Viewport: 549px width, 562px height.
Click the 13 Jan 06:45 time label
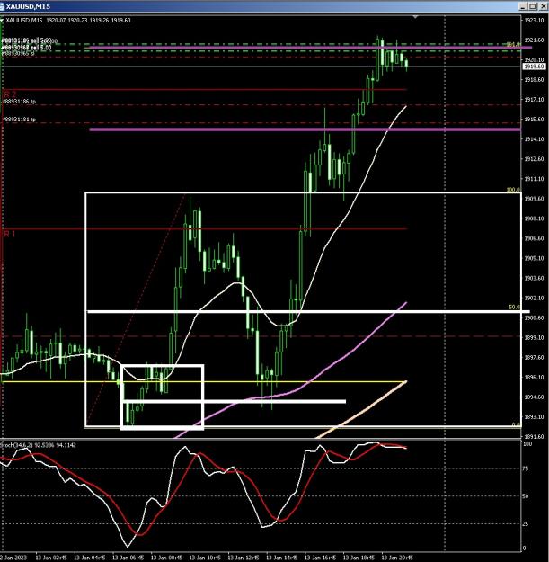(128, 558)
